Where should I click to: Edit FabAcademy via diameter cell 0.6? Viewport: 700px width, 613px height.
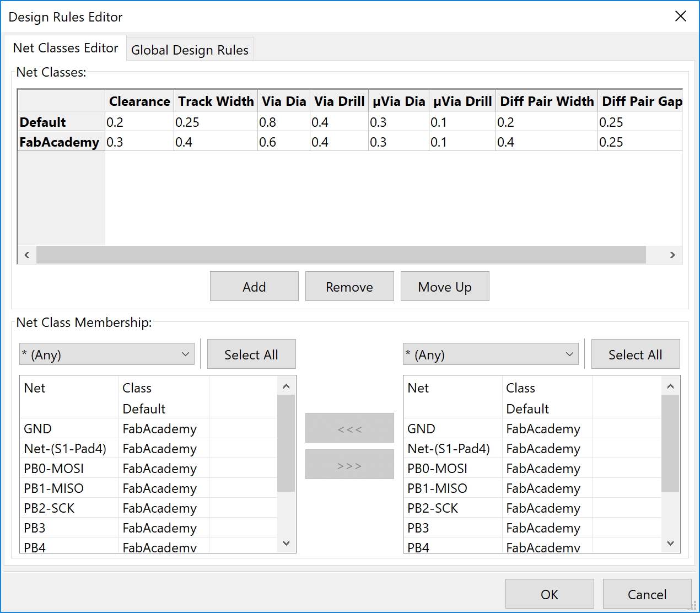coord(284,142)
